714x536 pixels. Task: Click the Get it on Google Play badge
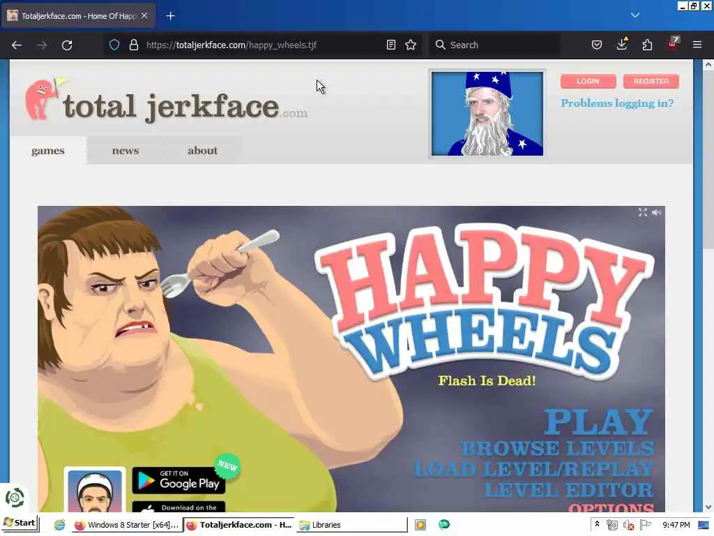tap(178, 480)
